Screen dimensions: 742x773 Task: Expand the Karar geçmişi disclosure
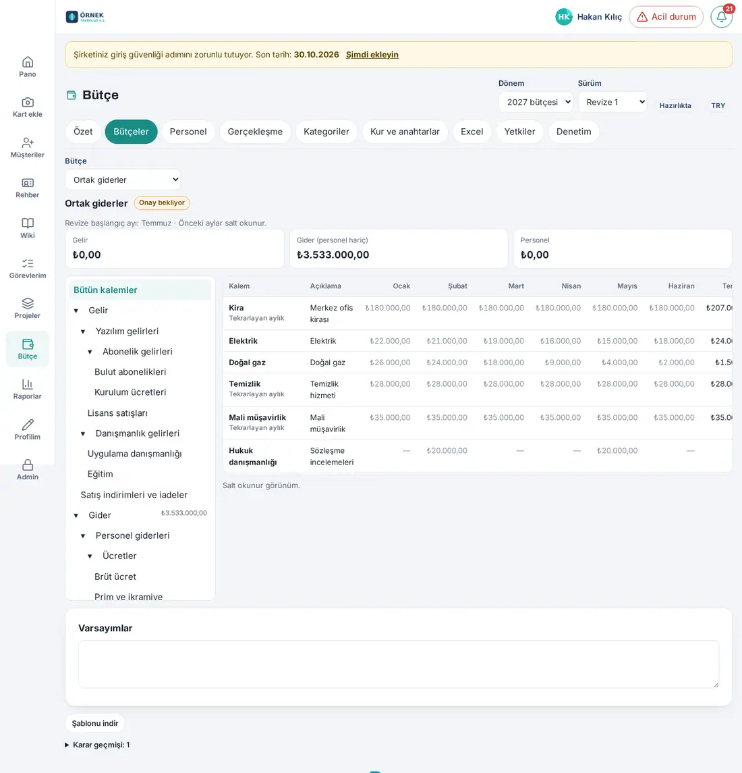pyautogui.click(x=98, y=745)
